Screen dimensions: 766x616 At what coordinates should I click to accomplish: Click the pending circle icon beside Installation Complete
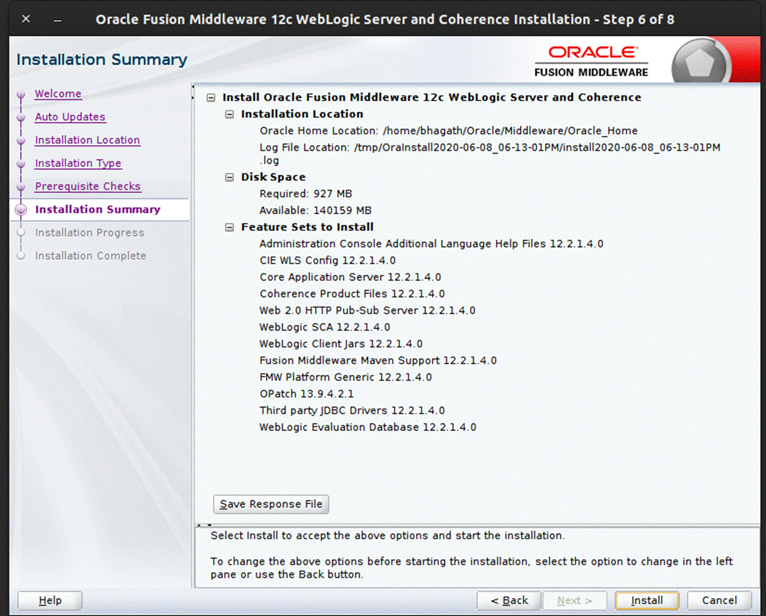(21, 256)
